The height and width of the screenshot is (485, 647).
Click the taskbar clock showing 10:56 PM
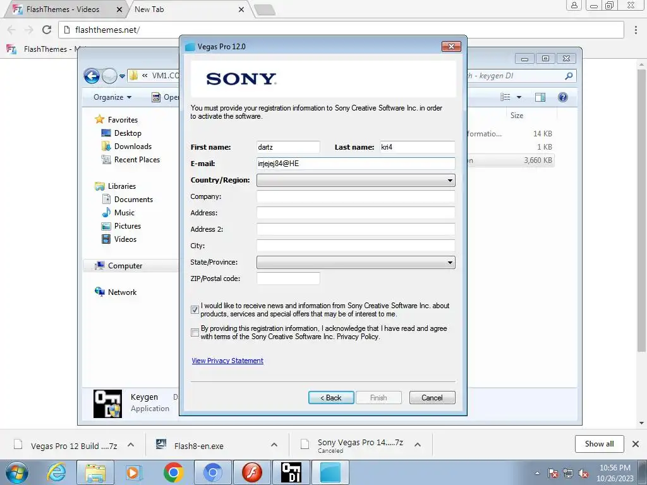point(615,472)
